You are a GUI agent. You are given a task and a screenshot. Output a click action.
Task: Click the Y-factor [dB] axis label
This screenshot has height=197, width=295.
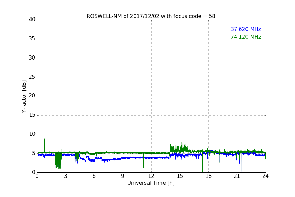pos(24,96)
